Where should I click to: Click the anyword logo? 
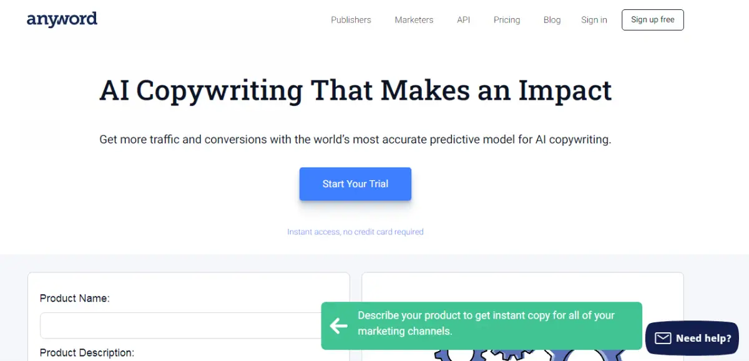click(x=62, y=19)
